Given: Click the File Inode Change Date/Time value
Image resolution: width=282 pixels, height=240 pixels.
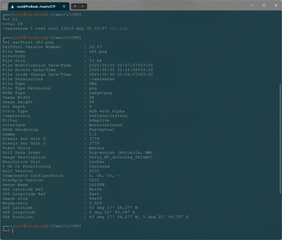Looking at the screenshot, I should 121,75.
